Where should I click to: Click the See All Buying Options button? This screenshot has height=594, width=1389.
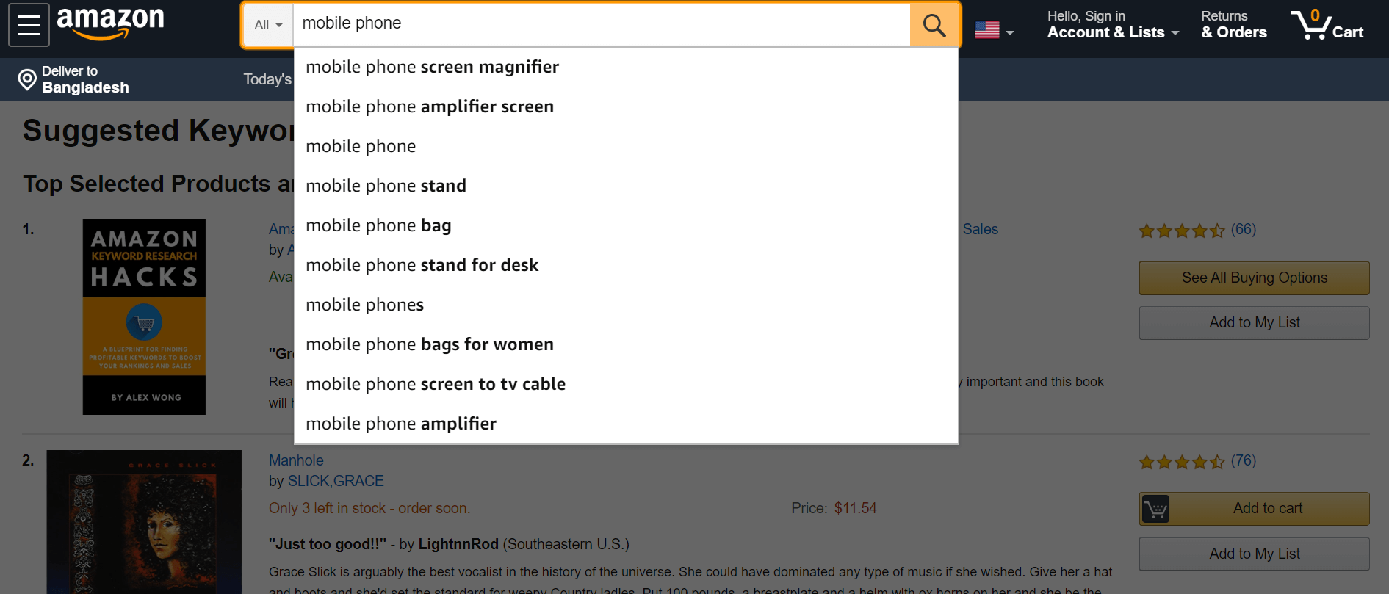tap(1253, 278)
